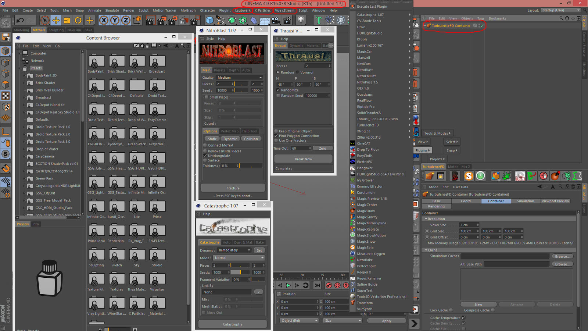Toggle the X axis lock
Viewport: 588px width, 331px height.
tap(104, 20)
